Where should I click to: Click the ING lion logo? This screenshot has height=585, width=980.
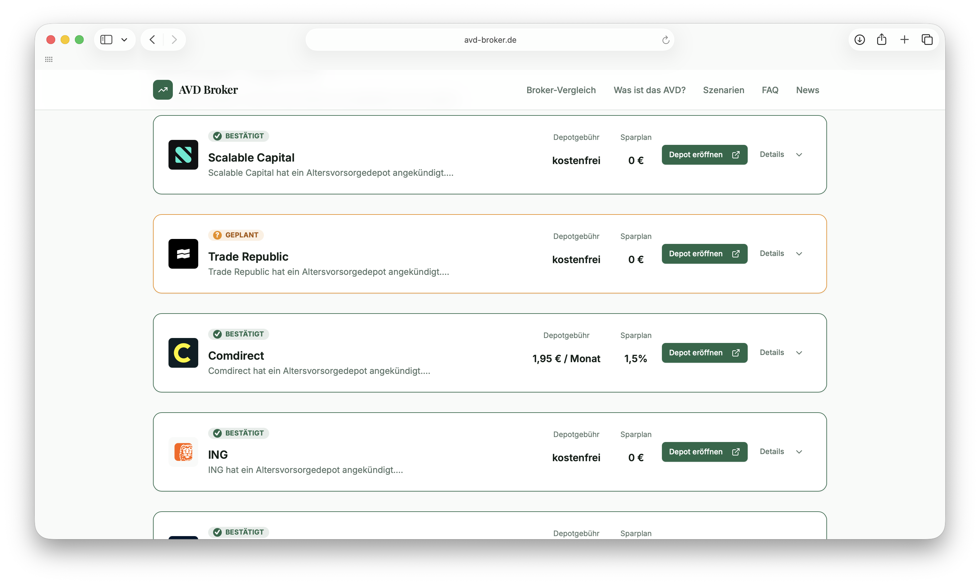(183, 452)
